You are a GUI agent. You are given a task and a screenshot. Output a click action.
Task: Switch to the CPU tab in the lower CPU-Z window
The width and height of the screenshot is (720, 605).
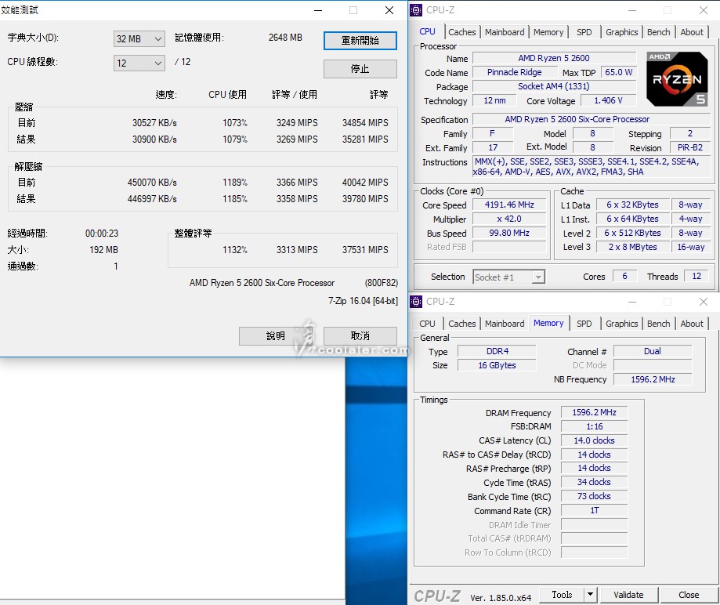(x=427, y=324)
